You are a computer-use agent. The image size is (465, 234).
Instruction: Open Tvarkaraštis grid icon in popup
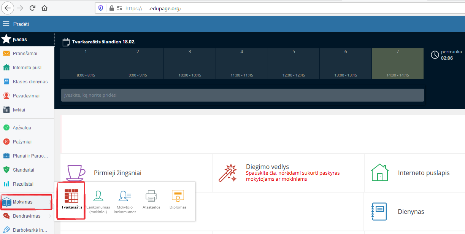pos(71,196)
